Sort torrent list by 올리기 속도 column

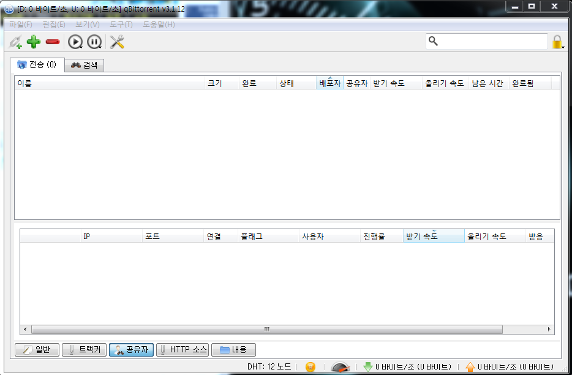coord(445,83)
